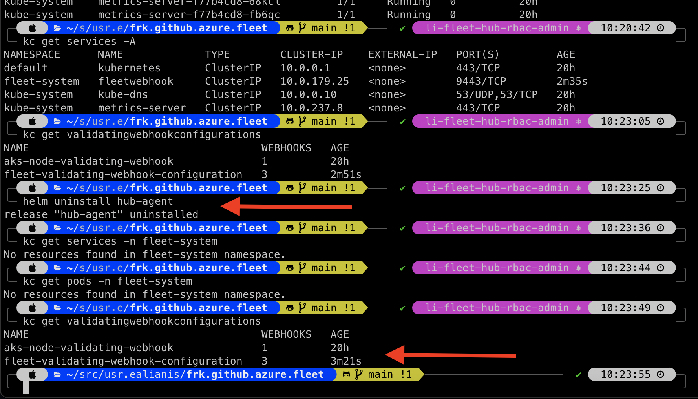Click the Kubernetes snowflake icon after li-fleet-hub-rbac-admin
This screenshot has height=399, width=698.
click(x=578, y=27)
